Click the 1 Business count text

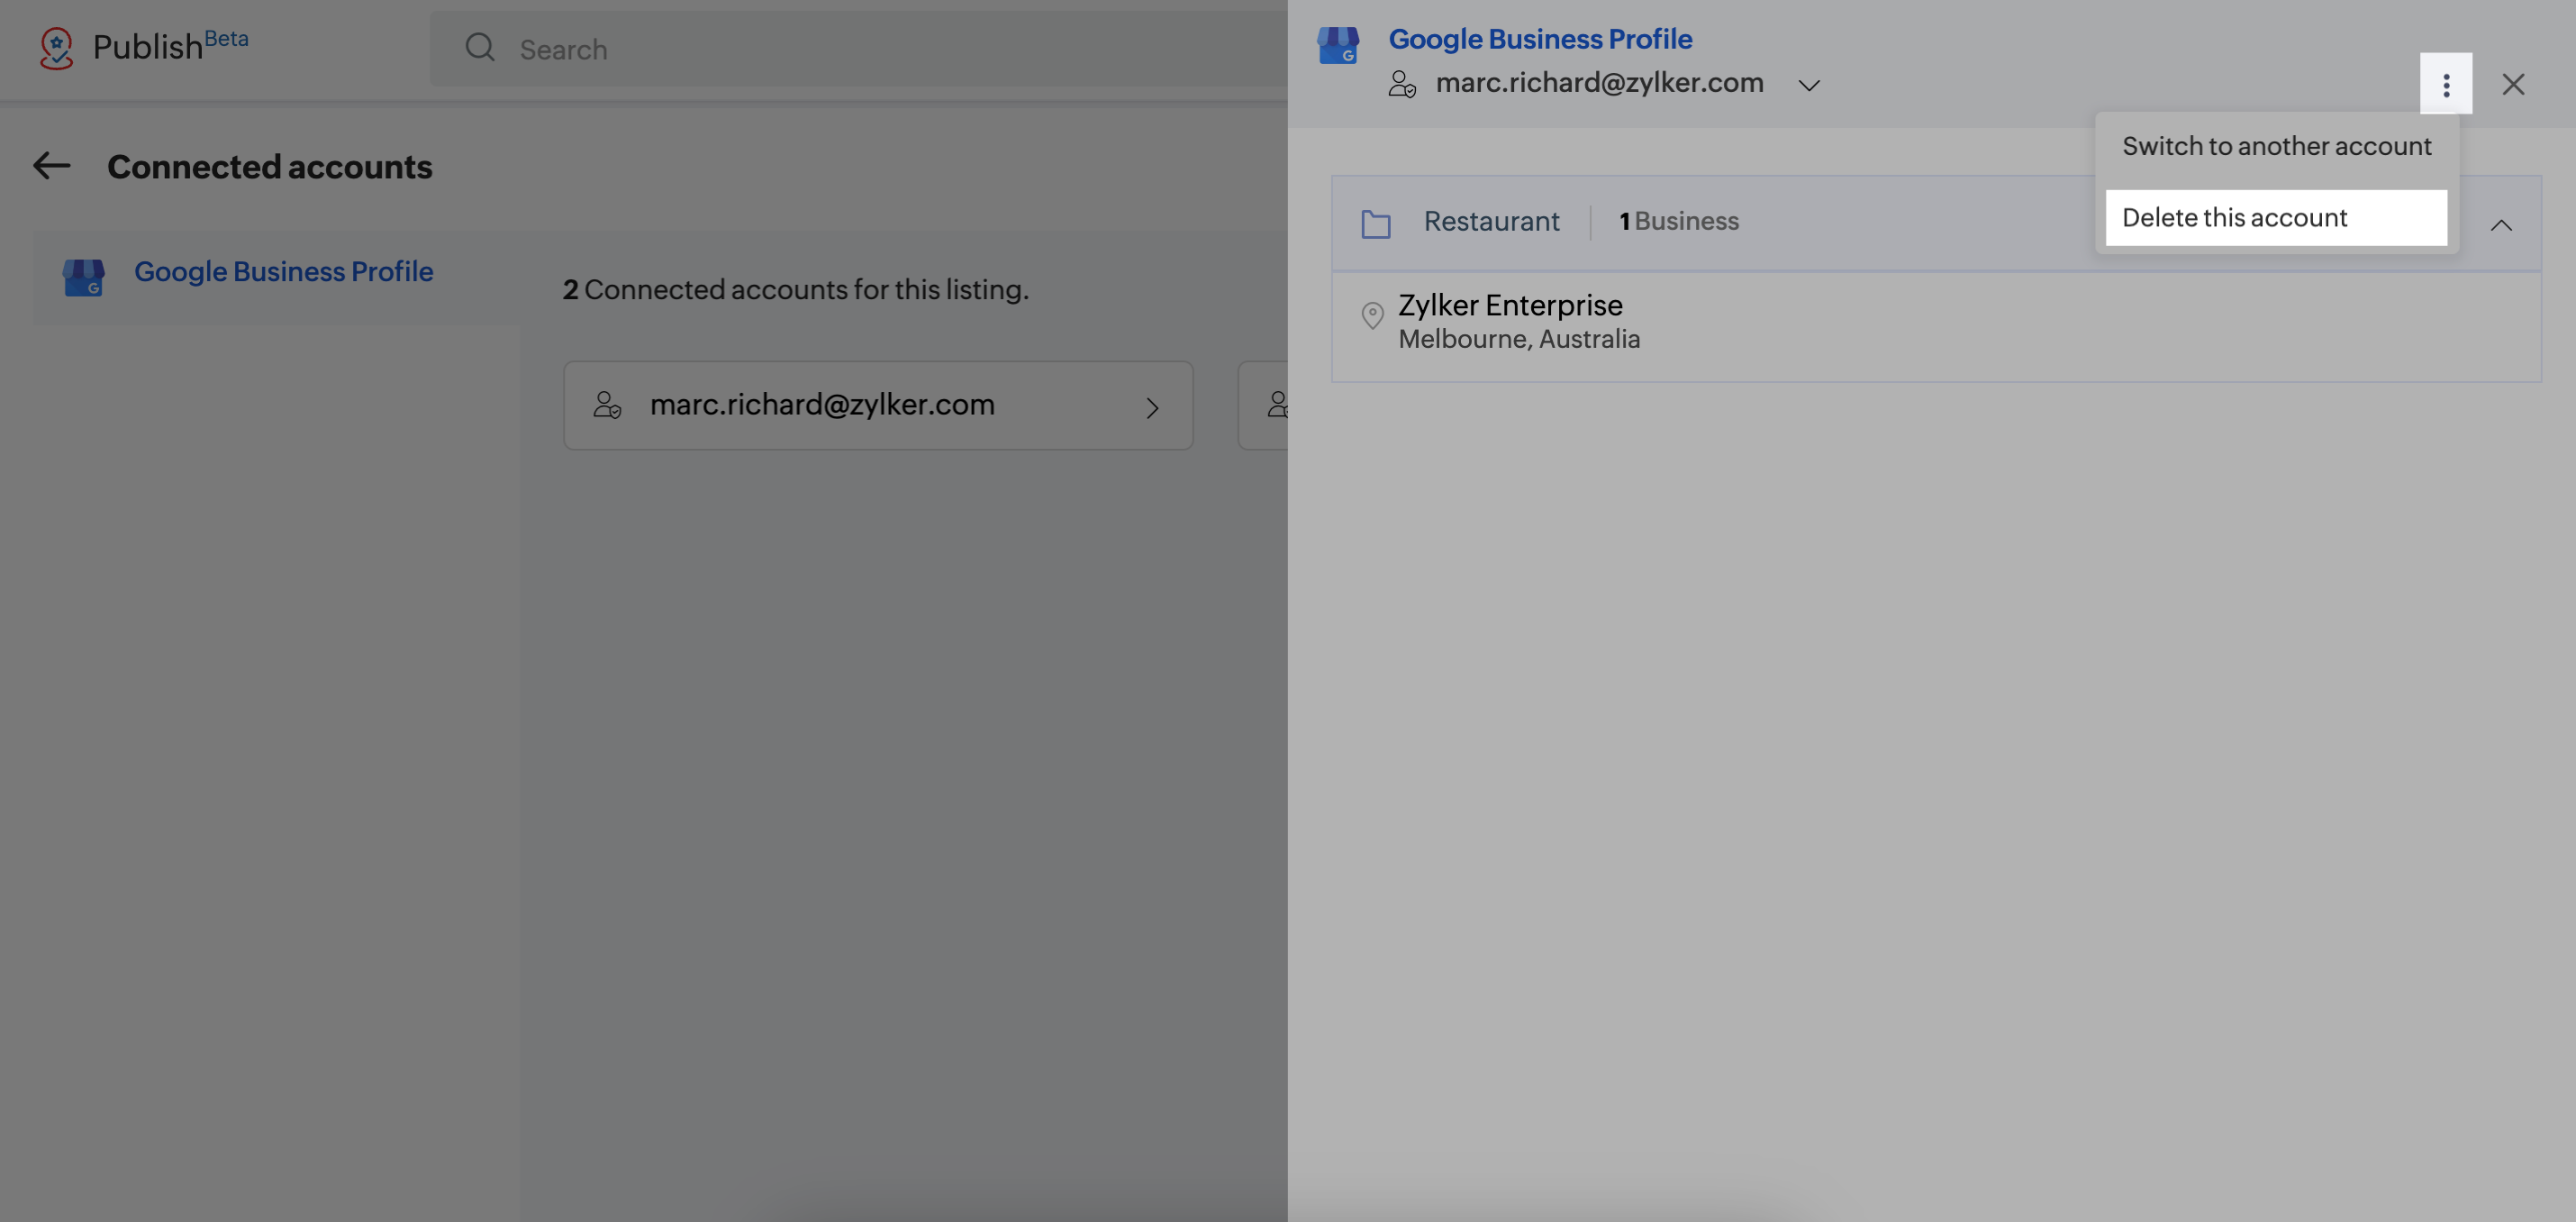click(1679, 221)
